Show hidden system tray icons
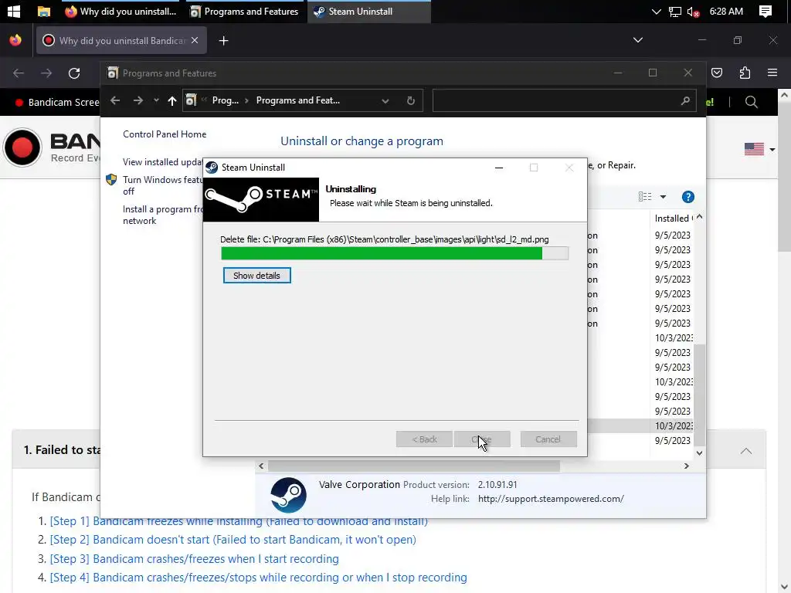This screenshot has height=593, width=791. 657,11
